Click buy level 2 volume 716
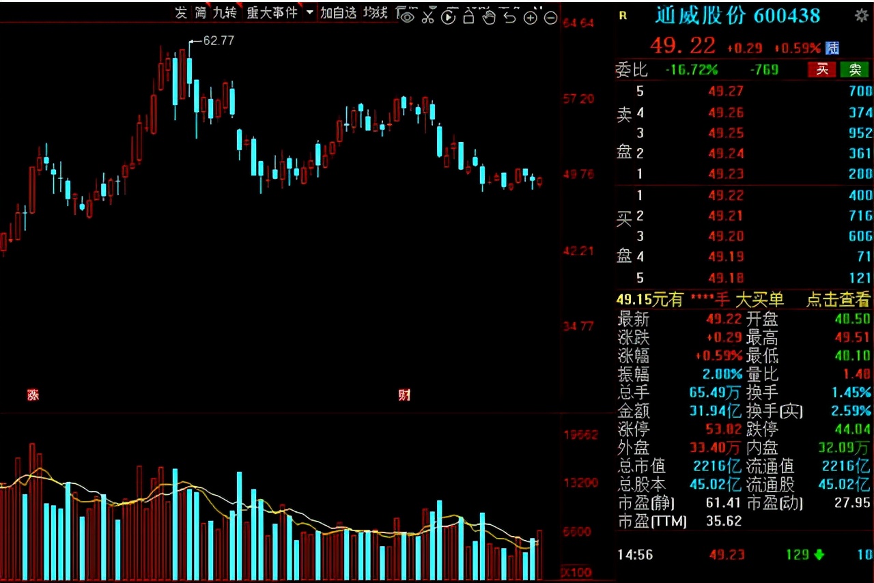This screenshot has height=583, width=874. tap(860, 216)
